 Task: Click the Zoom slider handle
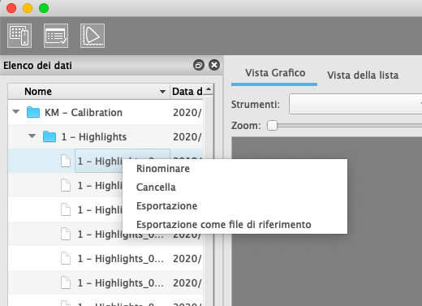(272, 126)
